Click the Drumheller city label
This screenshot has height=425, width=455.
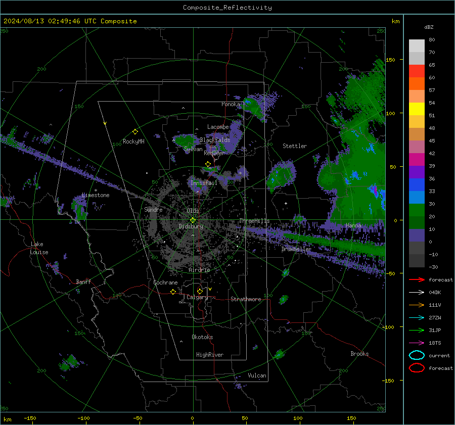(x=296, y=249)
